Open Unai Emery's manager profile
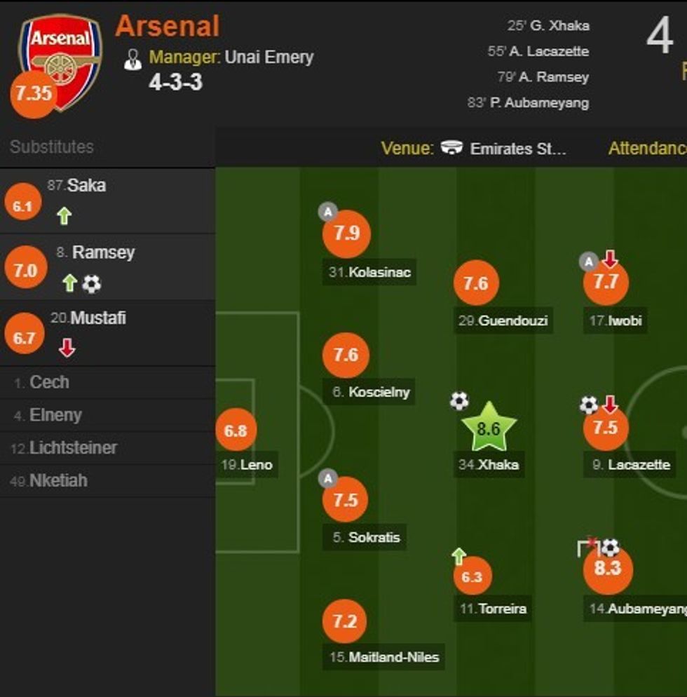Image resolution: width=687 pixels, height=697 pixels. (x=268, y=57)
